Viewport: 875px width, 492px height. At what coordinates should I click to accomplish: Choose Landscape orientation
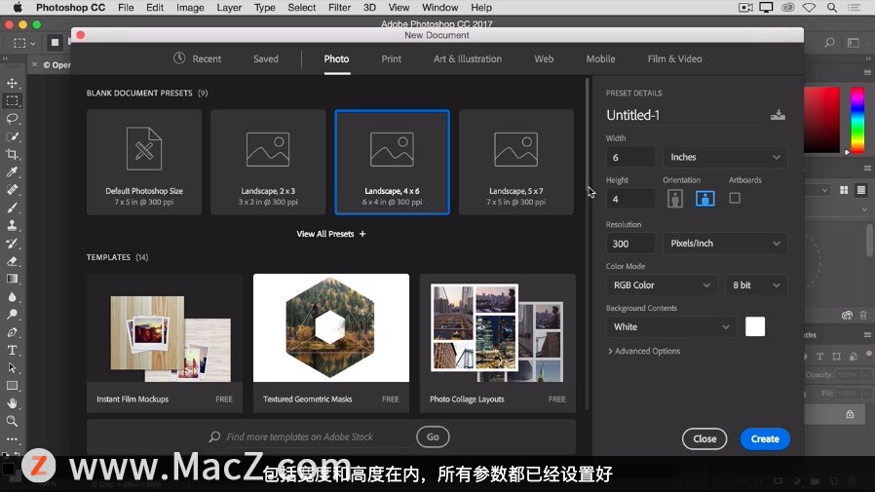[x=704, y=199]
